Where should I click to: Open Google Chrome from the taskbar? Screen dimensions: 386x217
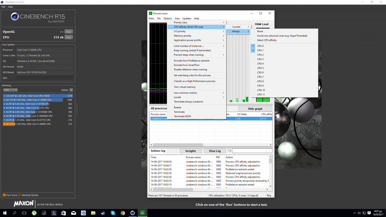[123, 213]
